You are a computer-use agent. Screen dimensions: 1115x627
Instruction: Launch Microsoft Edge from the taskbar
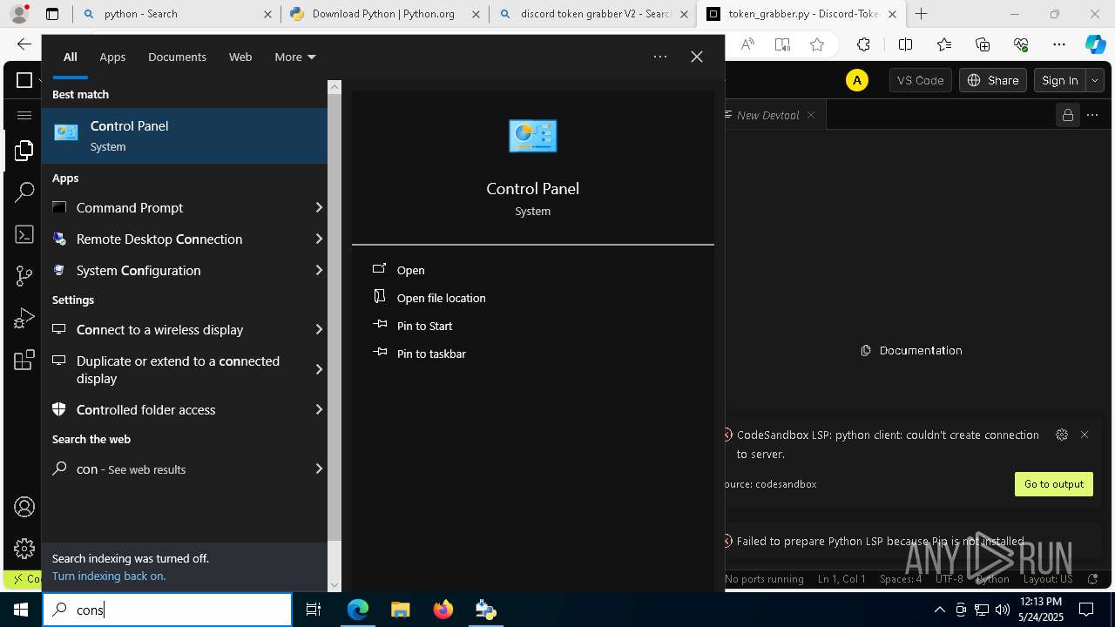point(358,610)
